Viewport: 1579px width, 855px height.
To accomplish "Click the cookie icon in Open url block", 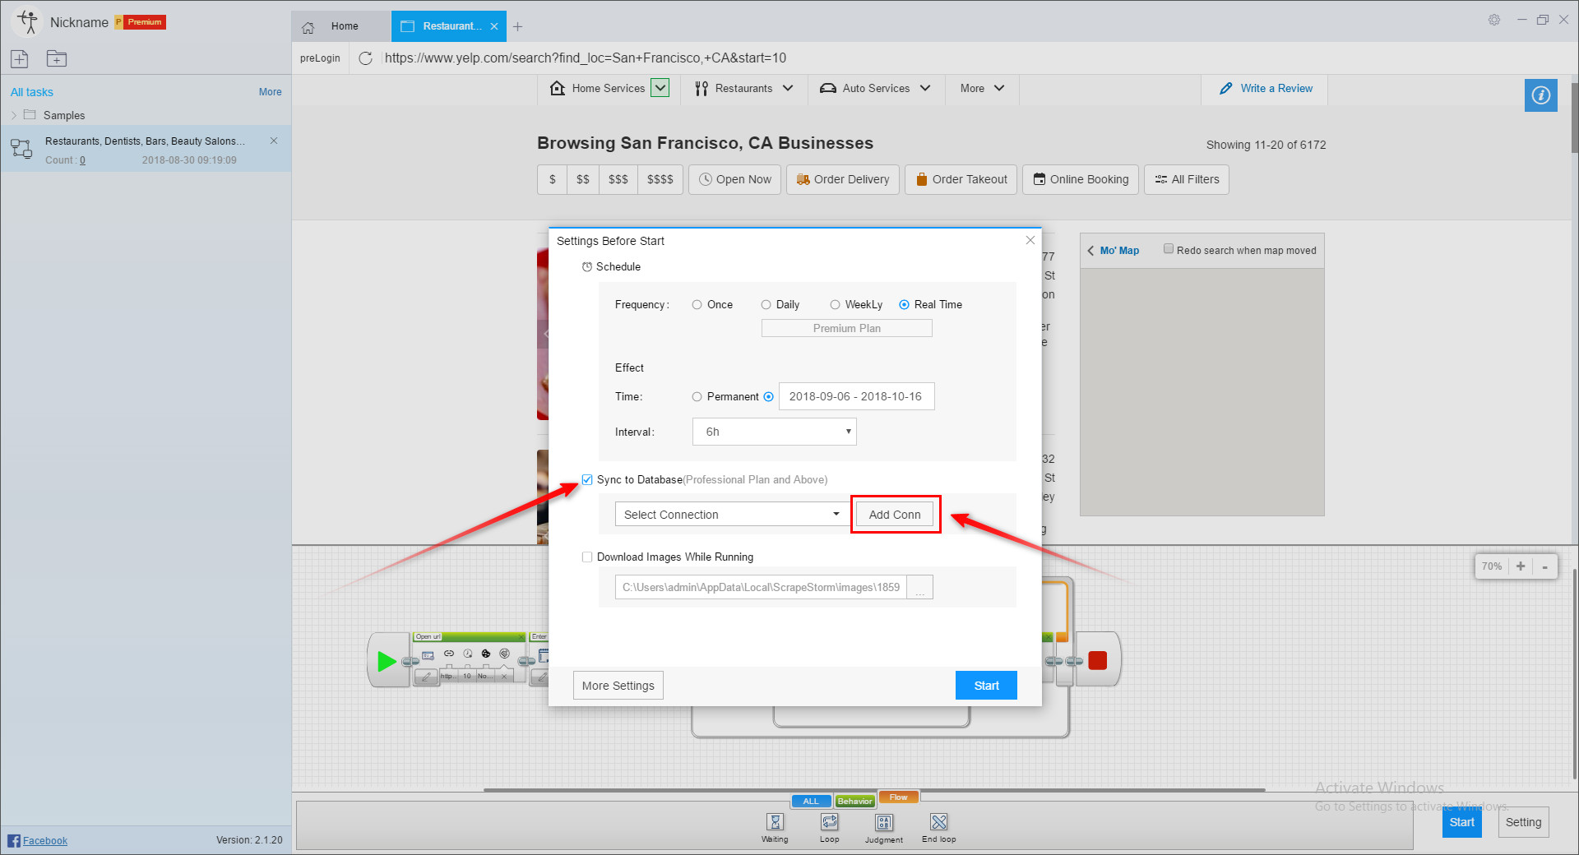I will pos(486,654).
